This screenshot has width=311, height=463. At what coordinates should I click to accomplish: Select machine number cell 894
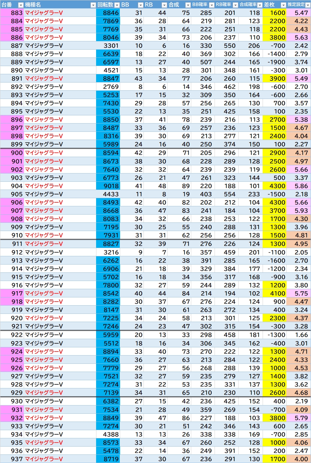pos(12,103)
